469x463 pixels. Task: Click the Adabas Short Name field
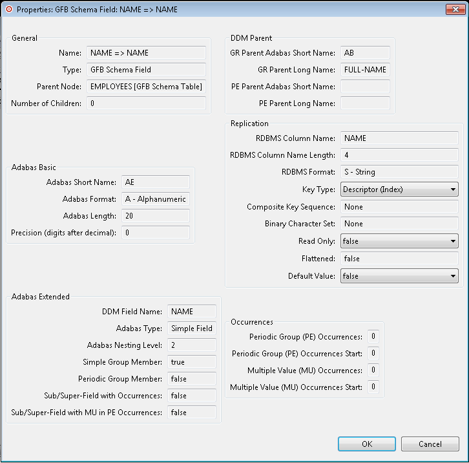(155, 182)
